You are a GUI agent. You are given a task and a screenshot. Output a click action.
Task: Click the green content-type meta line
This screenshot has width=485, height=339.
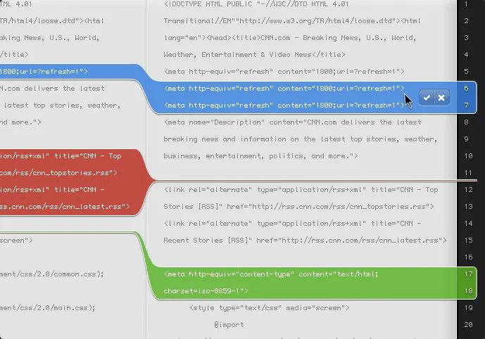click(271, 274)
